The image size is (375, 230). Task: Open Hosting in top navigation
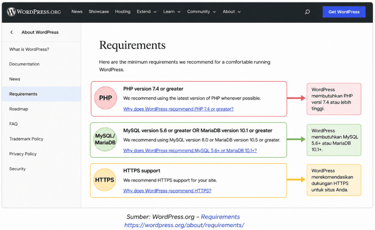tap(123, 11)
